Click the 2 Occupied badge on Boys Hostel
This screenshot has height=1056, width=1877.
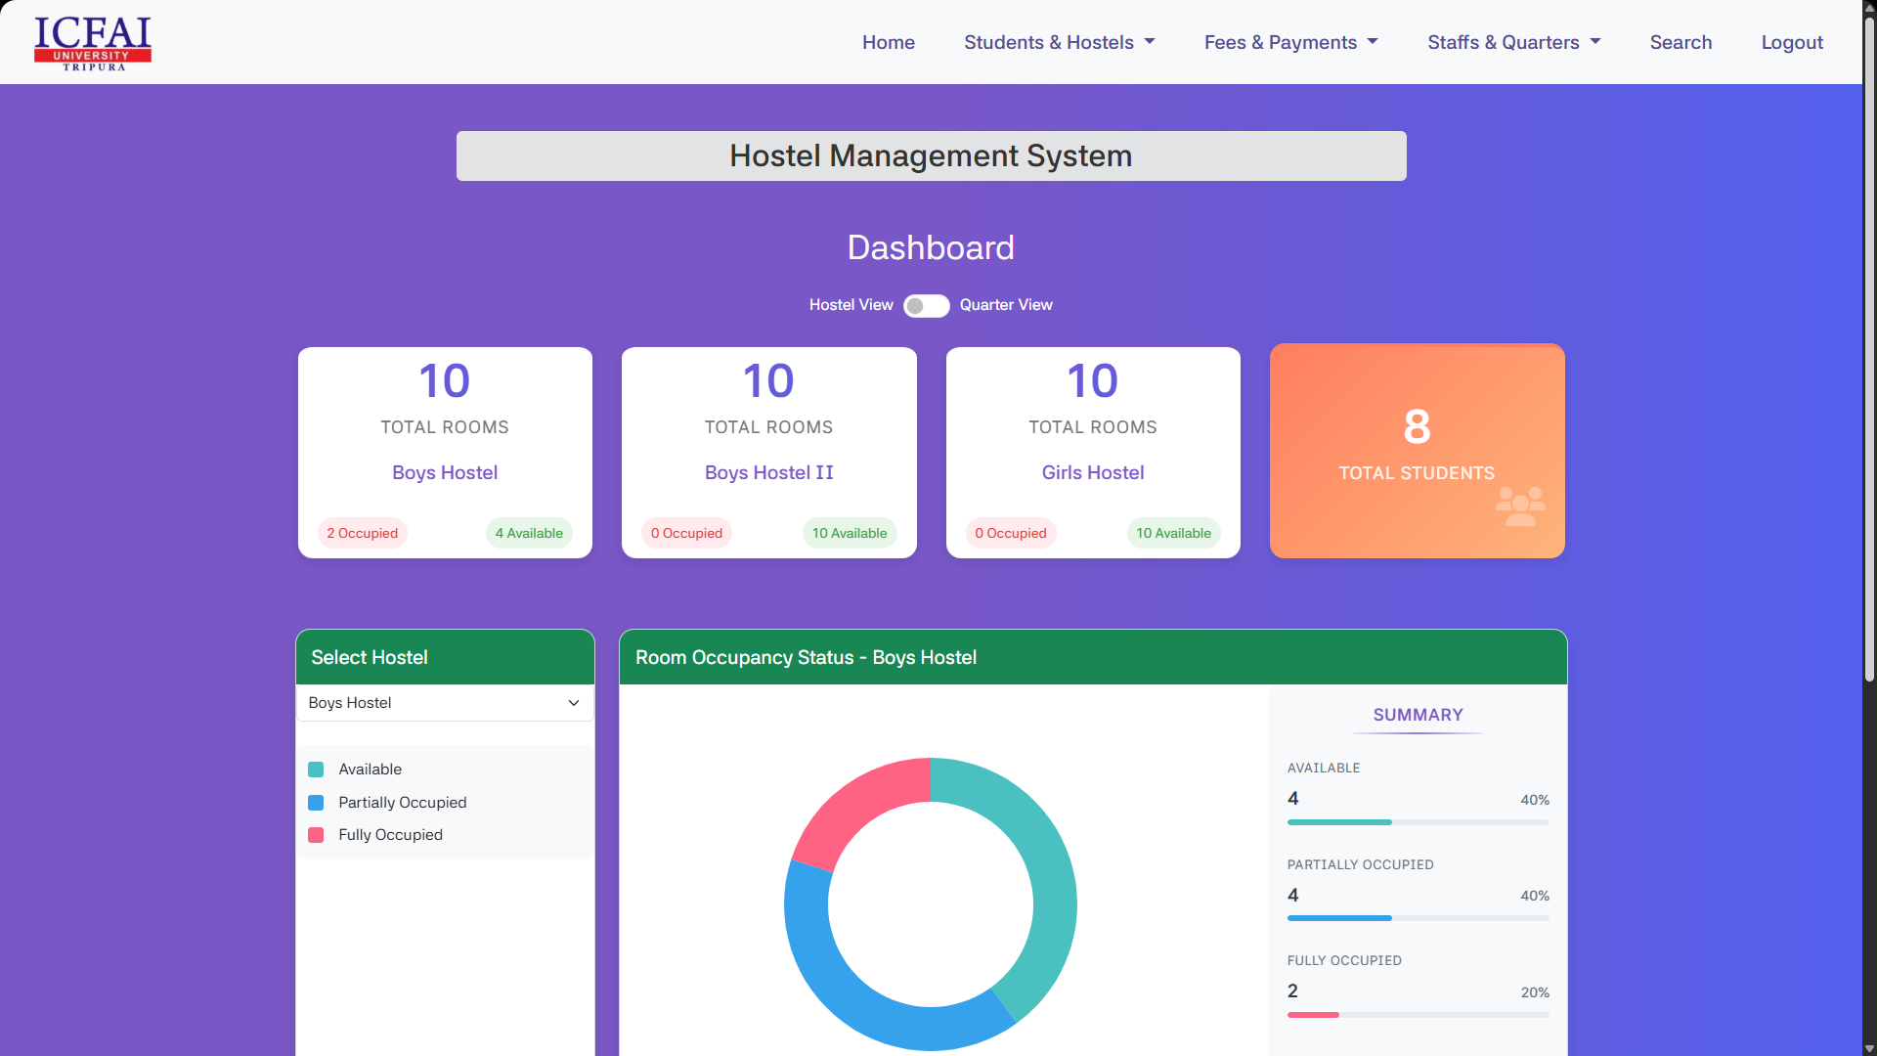click(362, 533)
